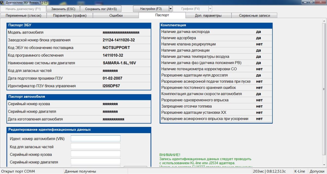The height and width of the screenshot is (174, 327).
Task: Select the Серийный номер двигателя edit field
Action: tap(95, 161)
